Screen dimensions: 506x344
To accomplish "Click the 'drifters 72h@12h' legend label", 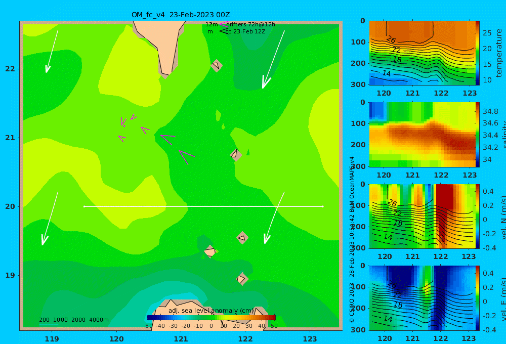I will point(250,24).
